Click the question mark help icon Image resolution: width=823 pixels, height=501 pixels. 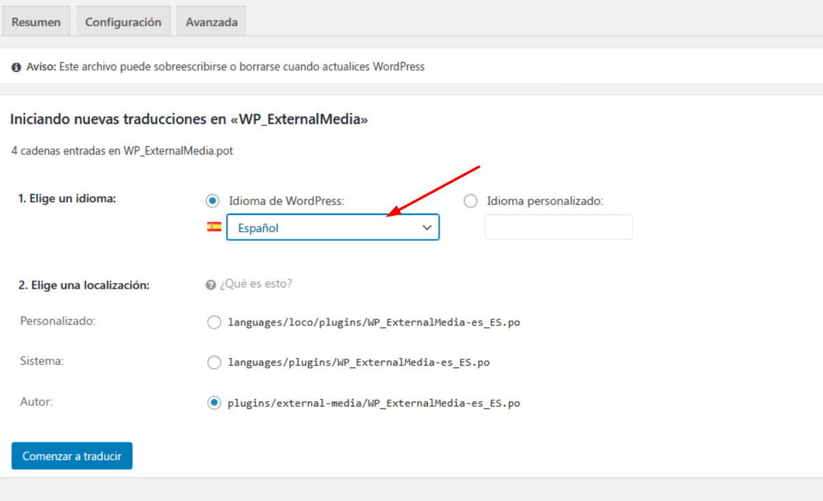[x=211, y=285]
